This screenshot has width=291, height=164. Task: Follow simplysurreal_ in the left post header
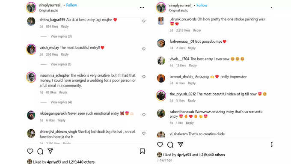[71, 5]
